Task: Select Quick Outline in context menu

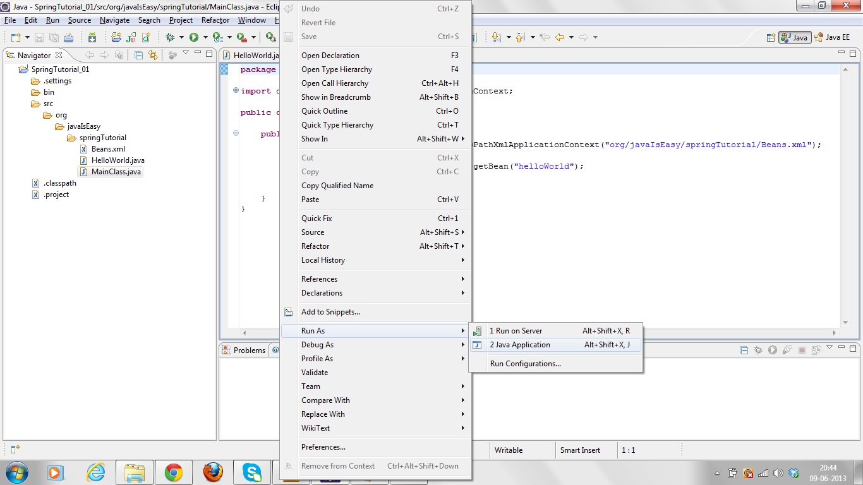Action: click(x=376, y=111)
